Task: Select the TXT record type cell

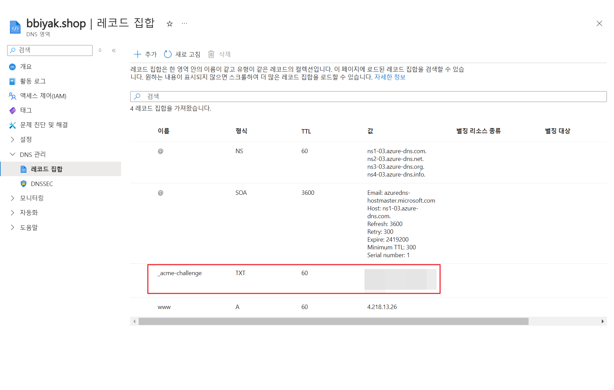Action: pyautogui.click(x=240, y=273)
